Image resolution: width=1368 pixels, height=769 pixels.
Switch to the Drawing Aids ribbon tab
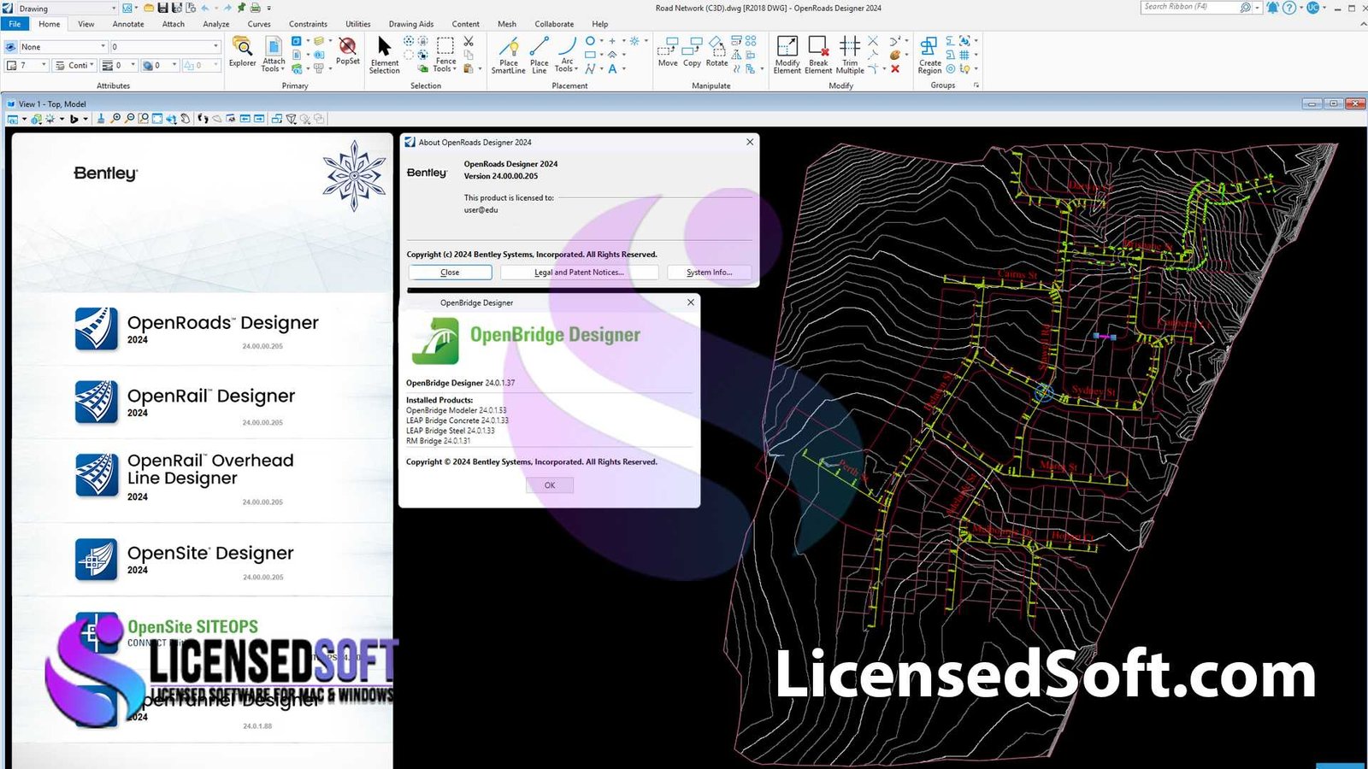[411, 24]
